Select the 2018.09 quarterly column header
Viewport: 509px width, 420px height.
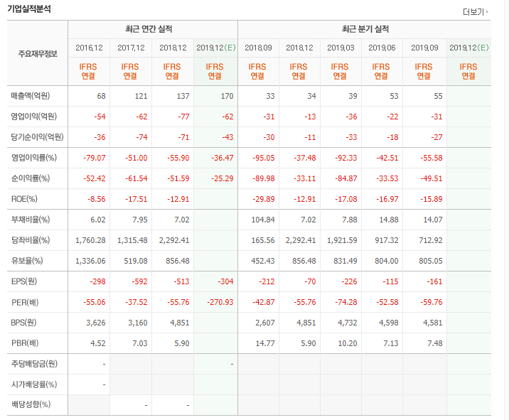click(x=258, y=48)
